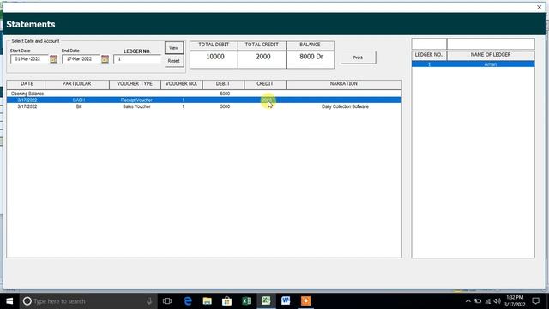Open the Start Date calendar picker icon

[53, 59]
